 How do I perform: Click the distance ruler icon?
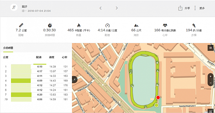[21, 25]
